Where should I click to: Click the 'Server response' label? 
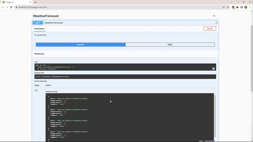click(41, 81)
